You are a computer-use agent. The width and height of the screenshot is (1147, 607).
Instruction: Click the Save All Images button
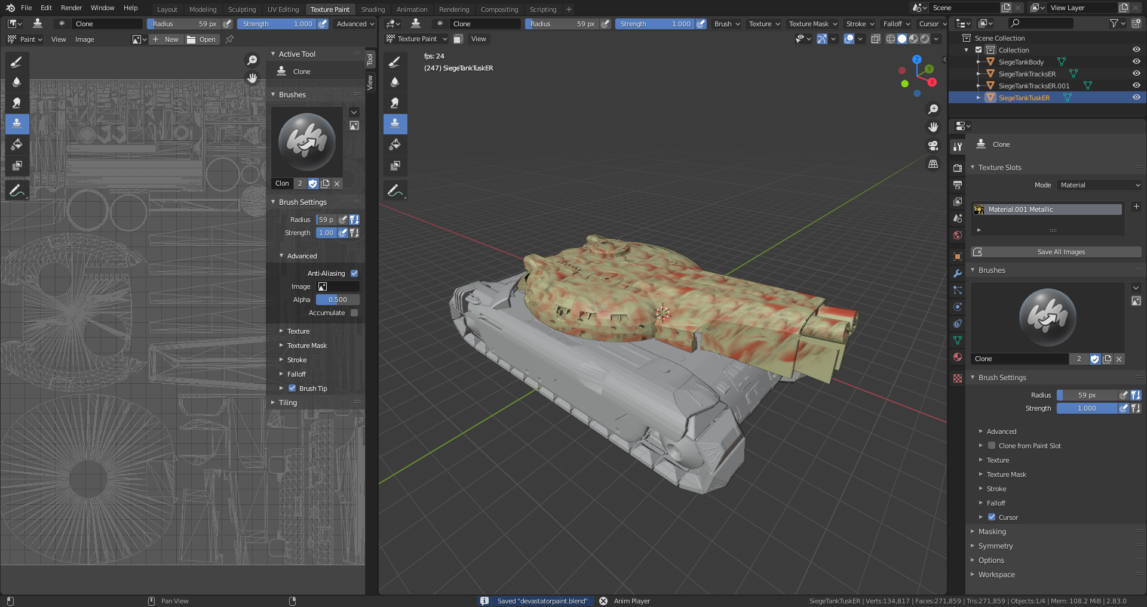point(1060,252)
